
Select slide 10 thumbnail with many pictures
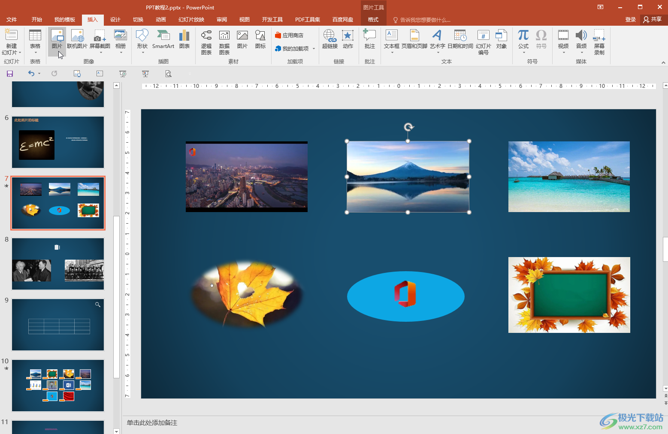coord(58,386)
